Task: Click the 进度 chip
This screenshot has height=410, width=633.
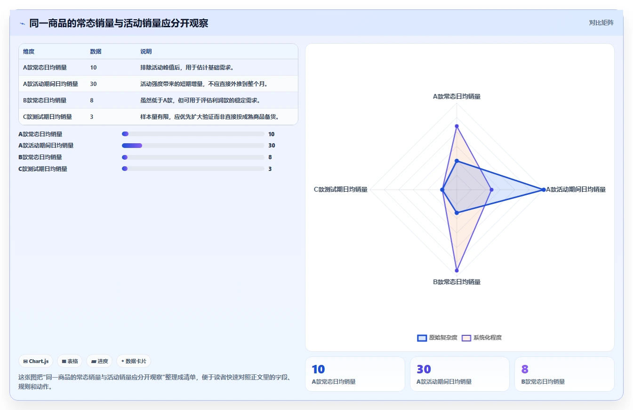Action: click(x=100, y=361)
